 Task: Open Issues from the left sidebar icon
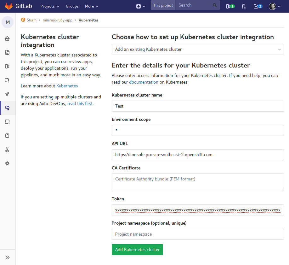[x=7, y=66]
